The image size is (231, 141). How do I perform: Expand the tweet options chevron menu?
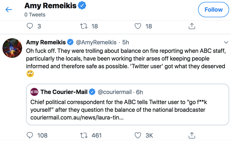[226, 42]
